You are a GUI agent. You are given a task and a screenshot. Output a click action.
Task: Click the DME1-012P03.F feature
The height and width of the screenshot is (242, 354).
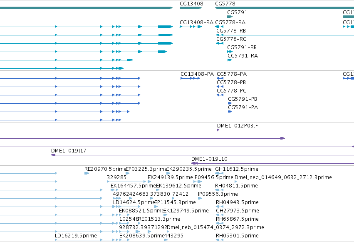tap(218, 130)
